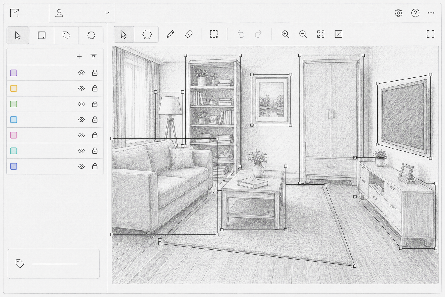Fit image to screen
Viewport: 445px width, 297px height.
(321, 34)
